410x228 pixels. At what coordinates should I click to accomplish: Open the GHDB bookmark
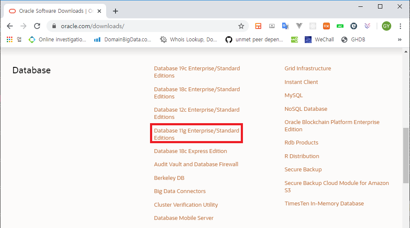353,40
